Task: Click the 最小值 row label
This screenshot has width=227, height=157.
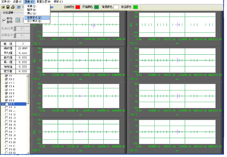Action: point(8,62)
